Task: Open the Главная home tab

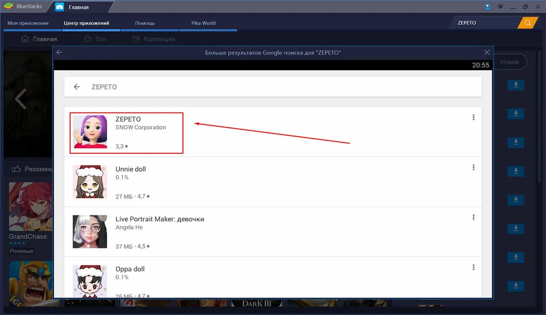Action: click(x=78, y=7)
